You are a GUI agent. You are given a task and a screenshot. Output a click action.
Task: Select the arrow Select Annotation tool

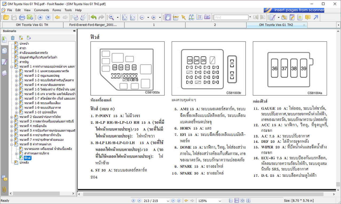coord(183,17)
